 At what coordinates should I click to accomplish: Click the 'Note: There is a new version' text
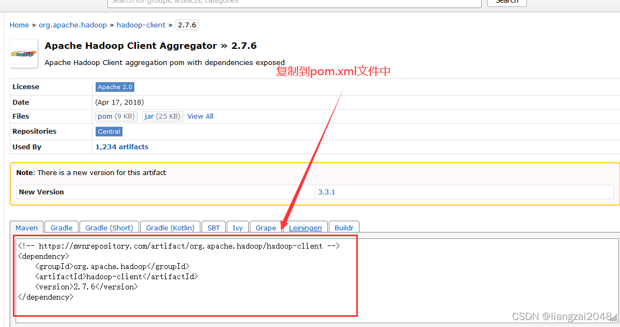tap(91, 172)
